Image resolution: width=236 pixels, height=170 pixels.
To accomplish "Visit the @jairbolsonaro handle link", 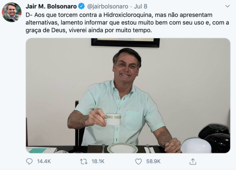I will pos(108,6).
